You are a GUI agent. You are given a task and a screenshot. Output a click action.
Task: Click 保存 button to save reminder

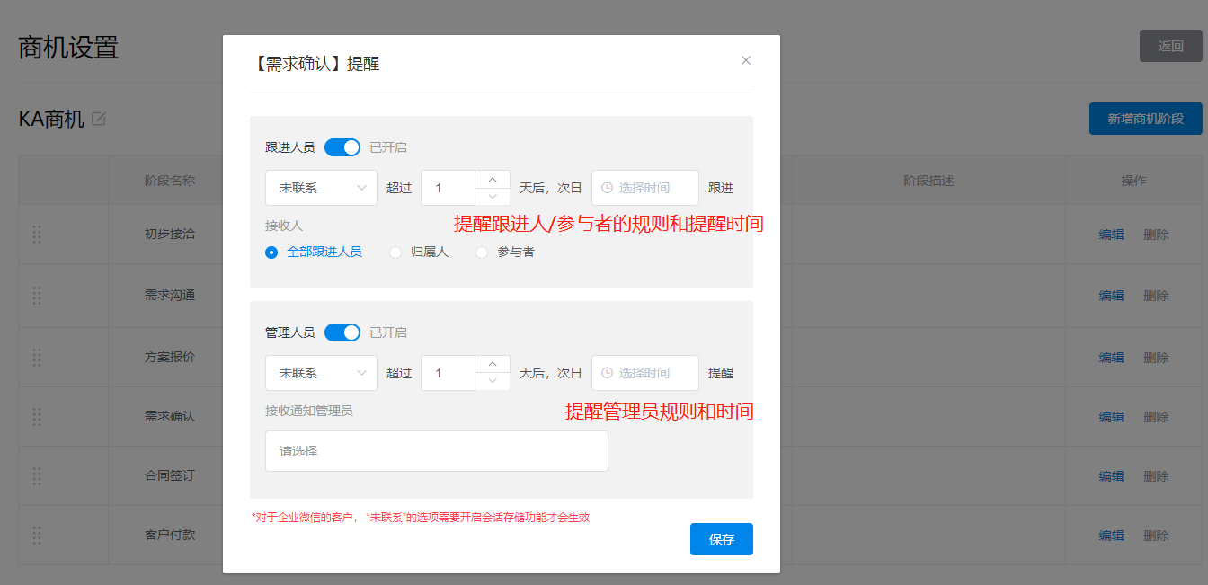pyautogui.click(x=721, y=539)
